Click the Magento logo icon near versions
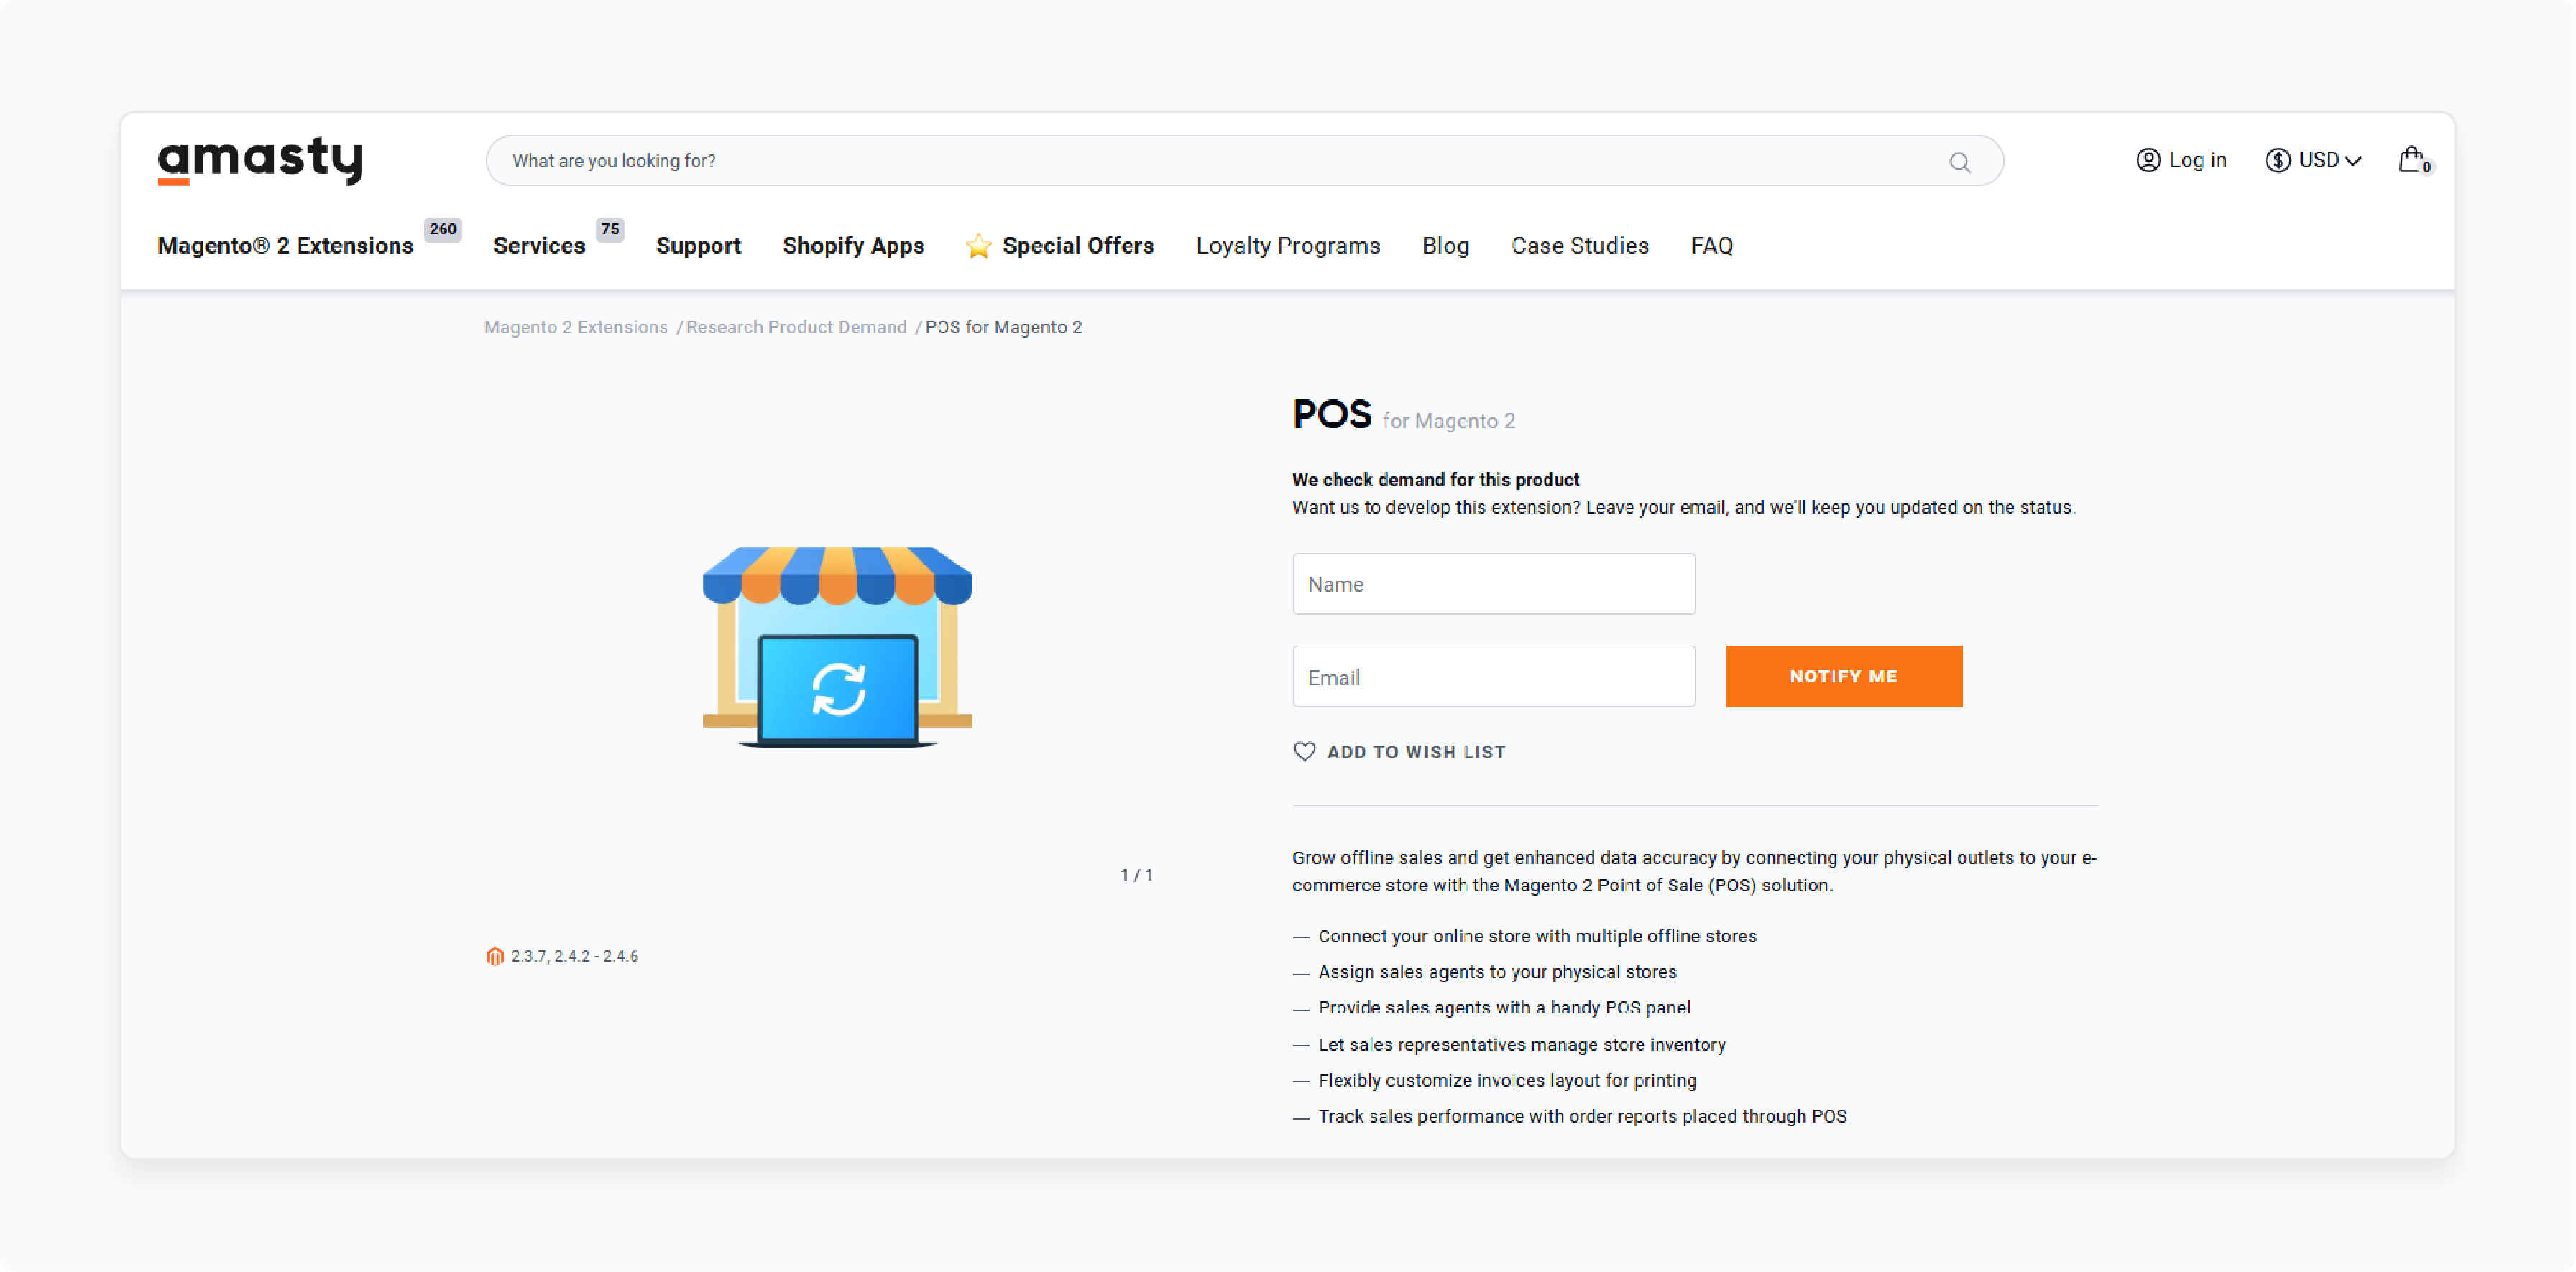The height and width of the screenshot is (1272, 2576). [495, 956]
